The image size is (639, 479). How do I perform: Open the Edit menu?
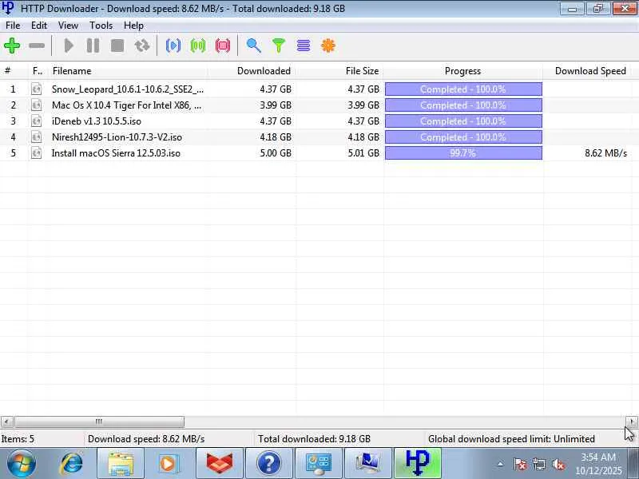39,26
